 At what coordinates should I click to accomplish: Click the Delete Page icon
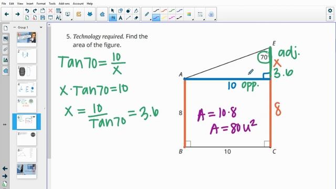click(35, 17)
